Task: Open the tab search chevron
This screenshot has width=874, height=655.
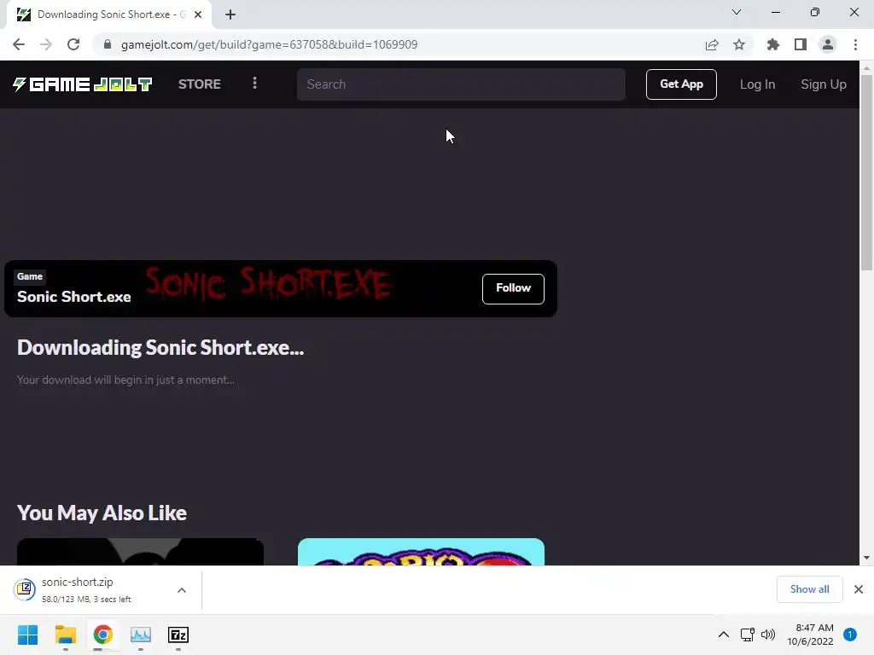Action: coord(737,12)
